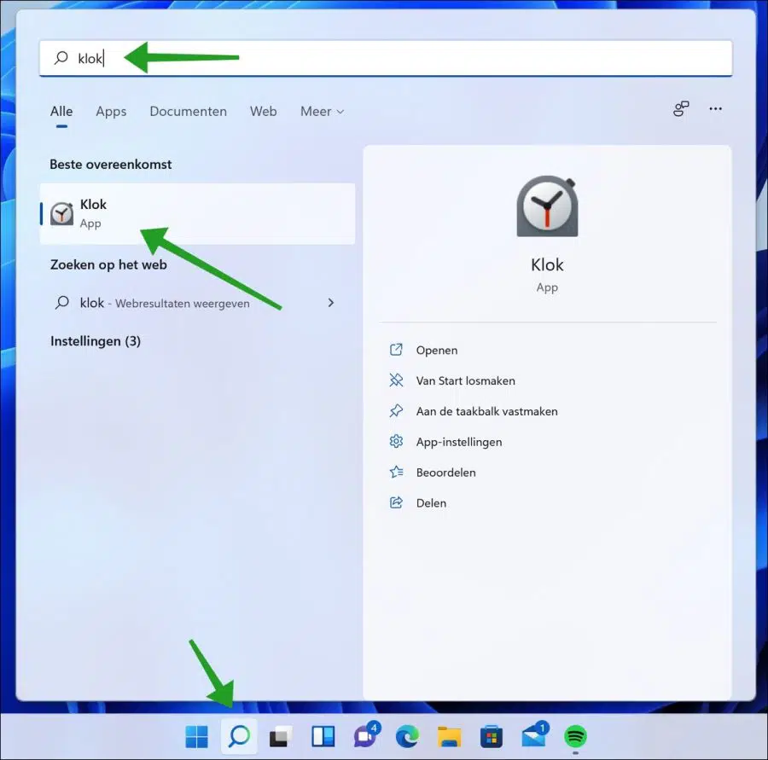Open the feedback/account icon beside the tabs
The width and height of the screenshot is (768, 760).
point(681,108)
